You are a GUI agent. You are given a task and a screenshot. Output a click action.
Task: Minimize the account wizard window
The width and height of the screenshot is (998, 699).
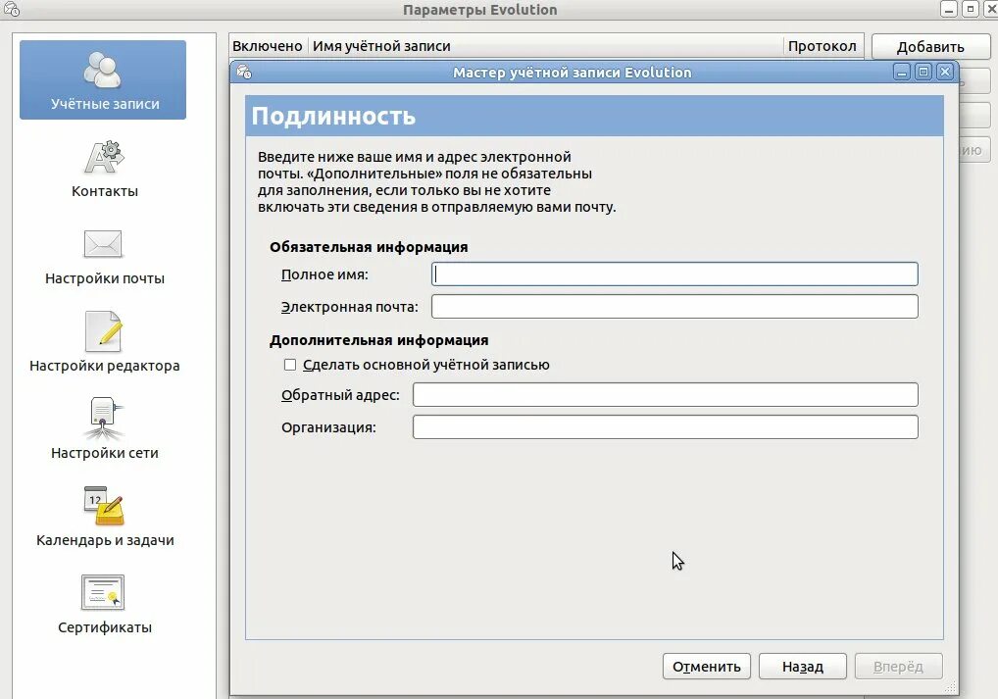(x=902, y=72)
